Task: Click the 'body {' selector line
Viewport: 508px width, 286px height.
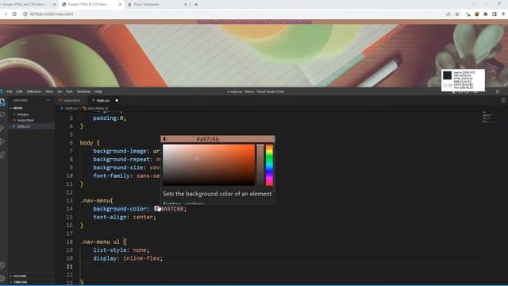Action: (90, 143)
